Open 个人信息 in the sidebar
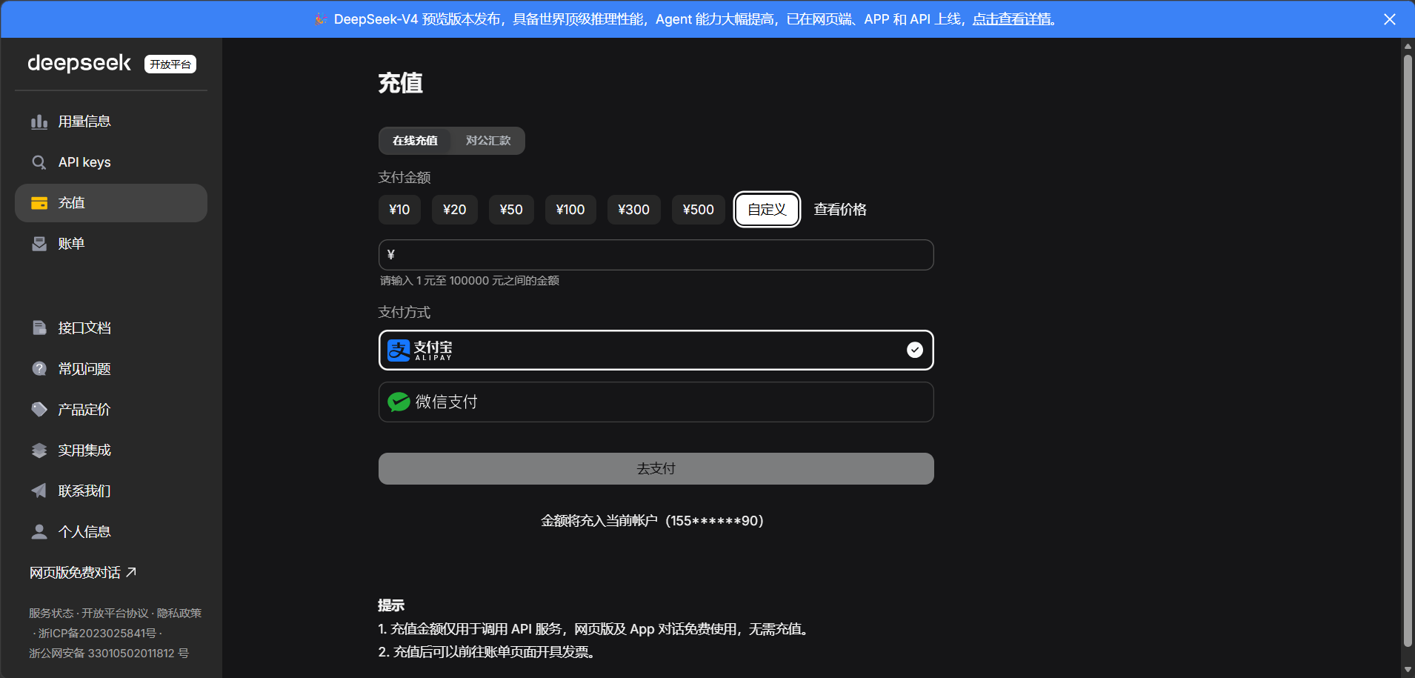The image size is (1415, 678). 111,531
